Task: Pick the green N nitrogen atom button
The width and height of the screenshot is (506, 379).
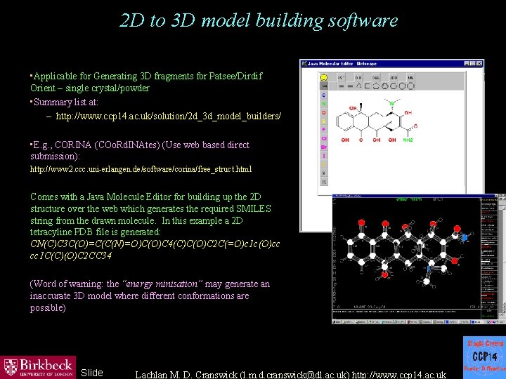Action: (324, 104)
